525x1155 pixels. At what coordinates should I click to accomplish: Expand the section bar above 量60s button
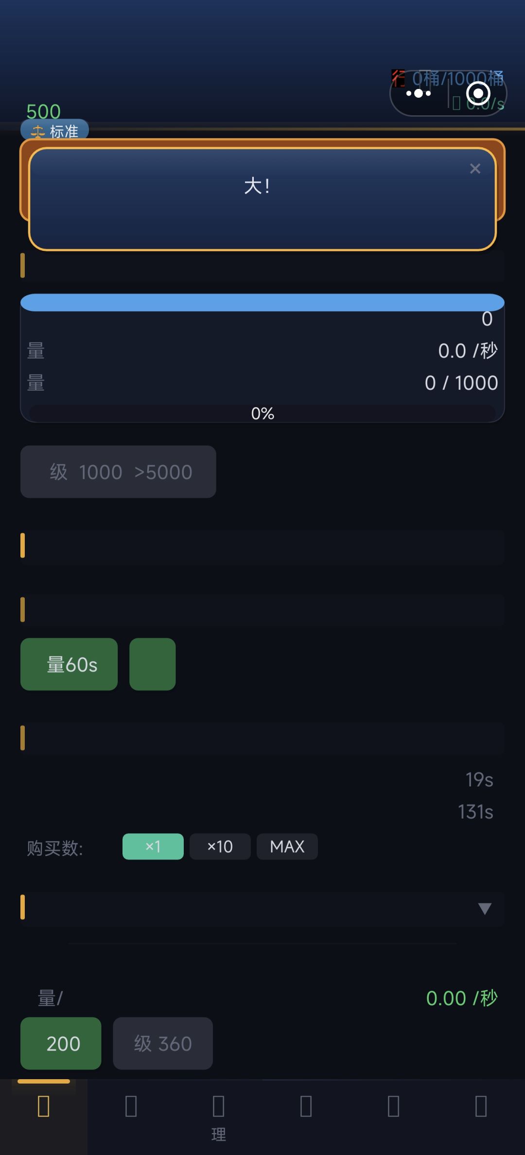point(262,610)
